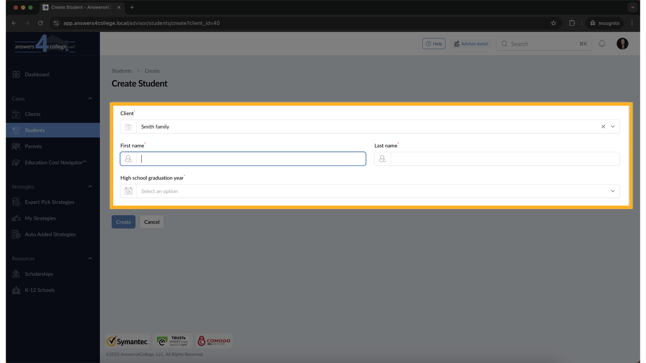This screenshot has height=363, width=646.
Task: Reload the page with refresh icon
Action: point(40,23)
